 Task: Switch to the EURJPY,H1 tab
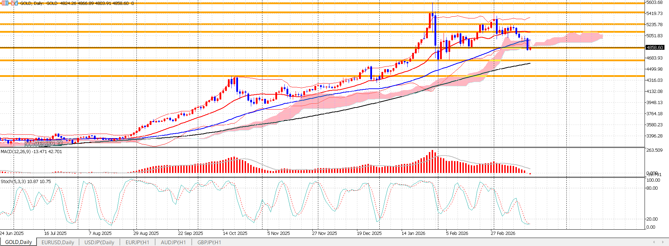(137, 242)
